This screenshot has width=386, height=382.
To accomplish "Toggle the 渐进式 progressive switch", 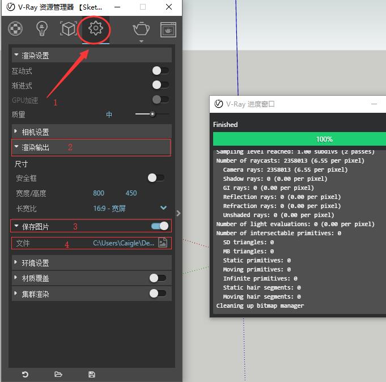I will pyautogui.click(x=160, y=85).
